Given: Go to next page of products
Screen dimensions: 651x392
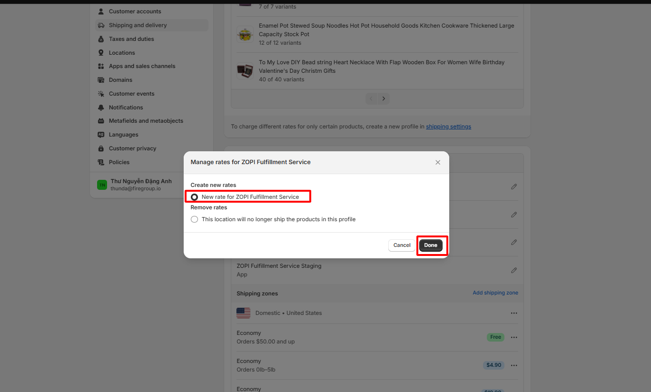Looking at the screenshot, I should point(384,99).
